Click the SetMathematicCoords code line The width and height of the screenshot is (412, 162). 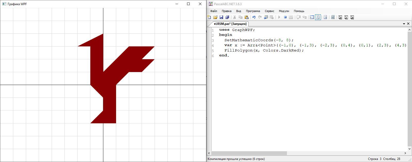click(x=259, y=40)
